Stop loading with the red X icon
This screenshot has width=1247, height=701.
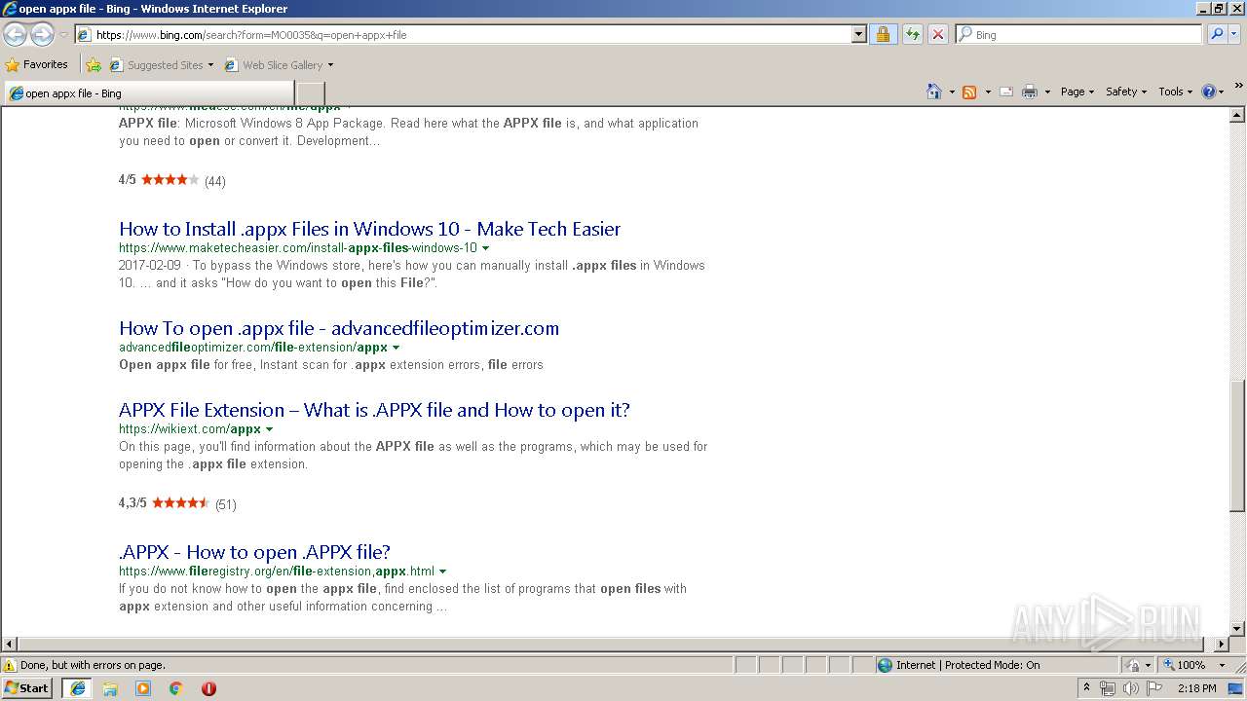937,34
